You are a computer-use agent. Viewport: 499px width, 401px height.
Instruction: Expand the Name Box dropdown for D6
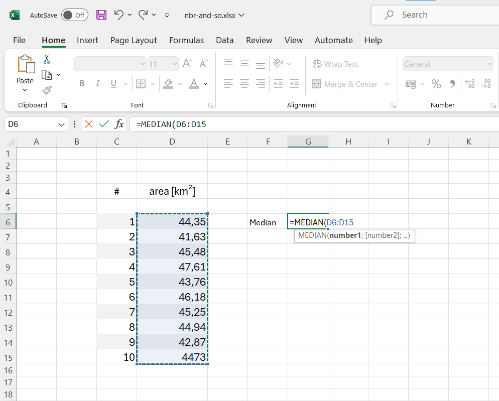click(x=61, y=124)
